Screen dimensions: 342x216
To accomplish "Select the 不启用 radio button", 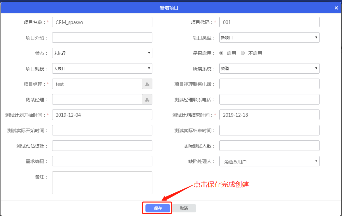I will point(243,53).
